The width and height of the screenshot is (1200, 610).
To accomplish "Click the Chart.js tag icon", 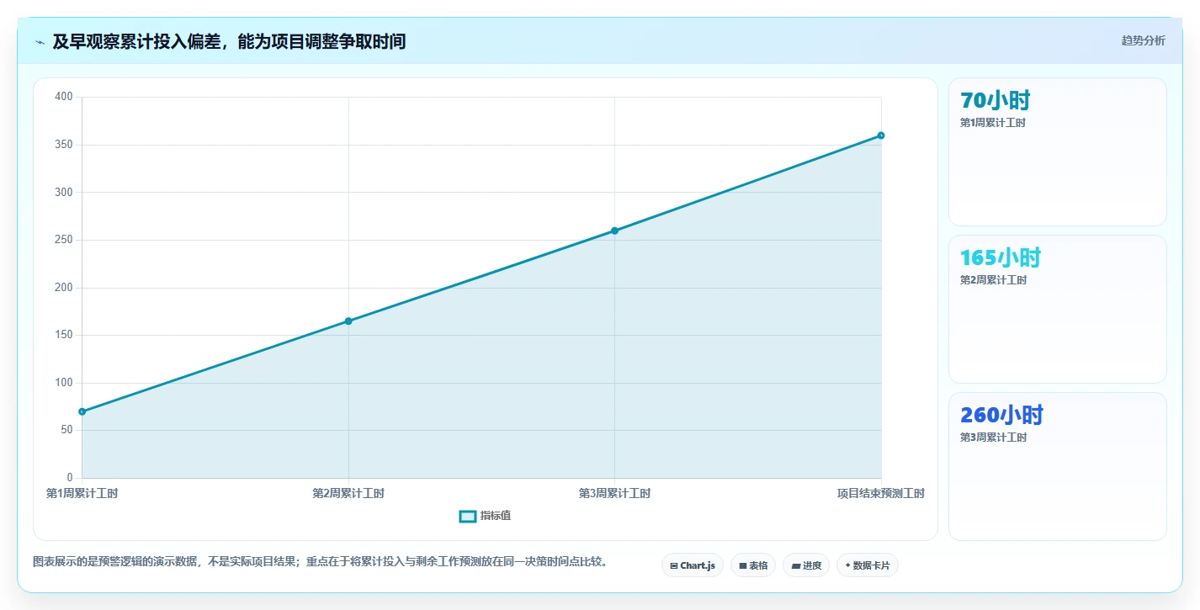I will (674, 566).
